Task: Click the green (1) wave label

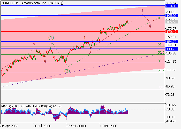Action: [x=51, y=37]
